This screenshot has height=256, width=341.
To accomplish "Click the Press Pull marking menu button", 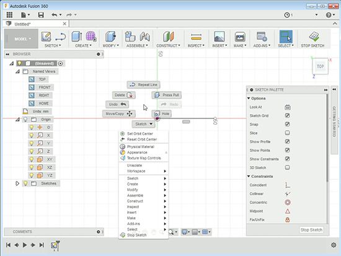I will (167, 95).
